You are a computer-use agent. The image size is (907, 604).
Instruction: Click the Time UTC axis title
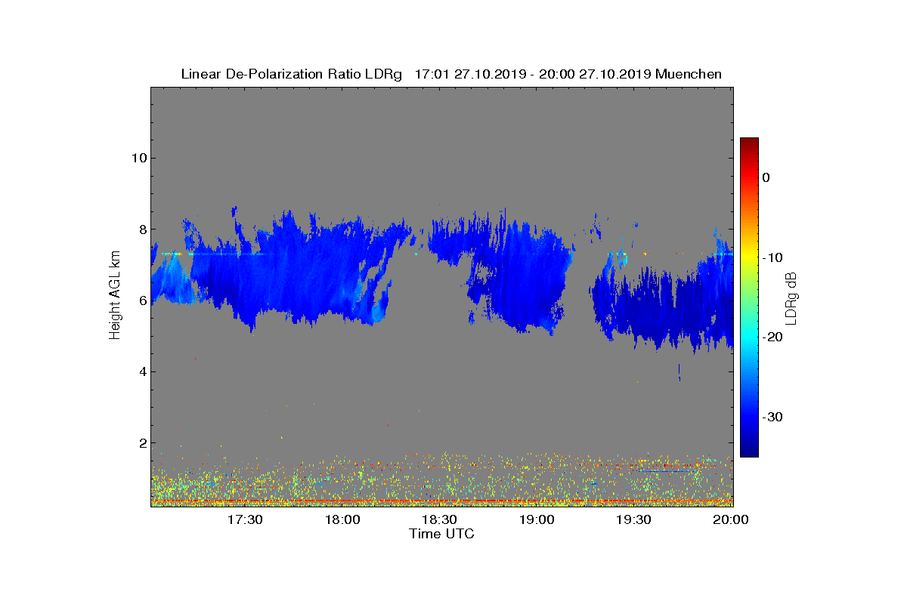click(x=442, y=534)
